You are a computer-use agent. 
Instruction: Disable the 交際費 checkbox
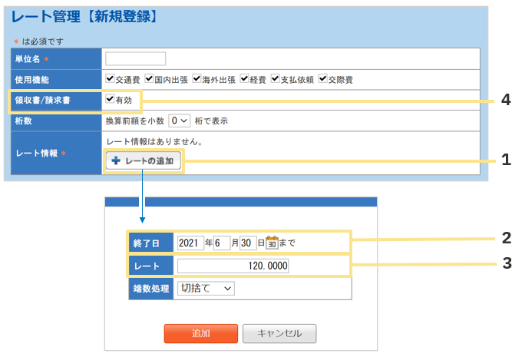click(x=323, y=79)
